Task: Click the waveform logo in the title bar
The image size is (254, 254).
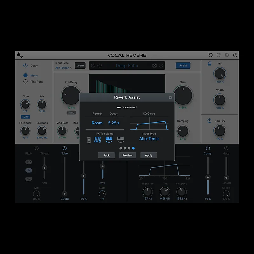Action: tap(20, 55)
